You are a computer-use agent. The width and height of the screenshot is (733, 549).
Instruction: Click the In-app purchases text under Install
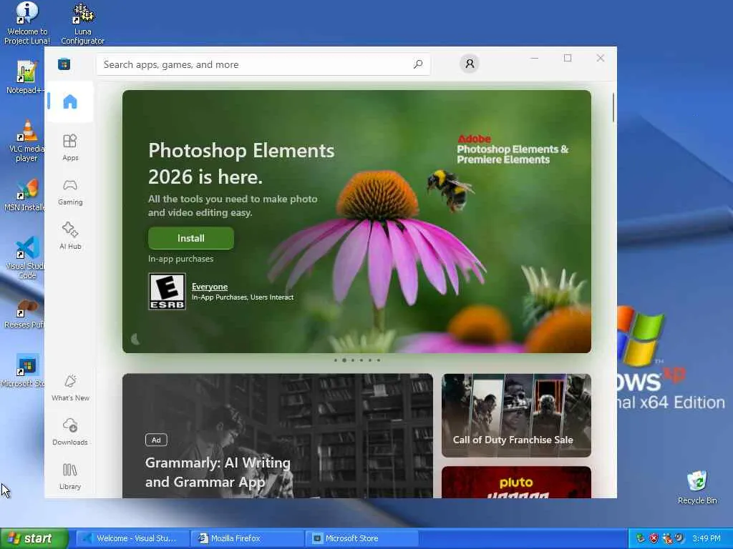[x=180, y=259]
